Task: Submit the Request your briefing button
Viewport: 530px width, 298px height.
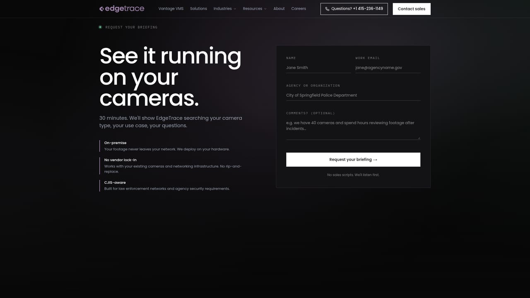Action: [x=353, y=160]
